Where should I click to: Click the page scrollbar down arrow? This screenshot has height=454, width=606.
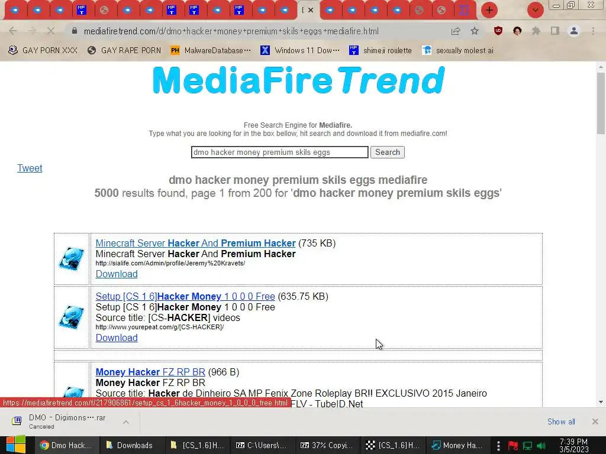click(x=601, y=402)
